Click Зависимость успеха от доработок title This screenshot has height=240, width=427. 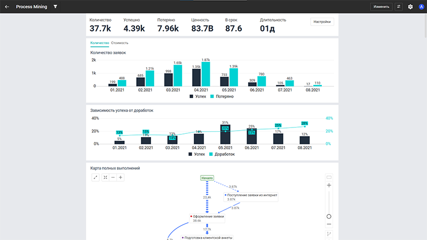click(122, 110)
